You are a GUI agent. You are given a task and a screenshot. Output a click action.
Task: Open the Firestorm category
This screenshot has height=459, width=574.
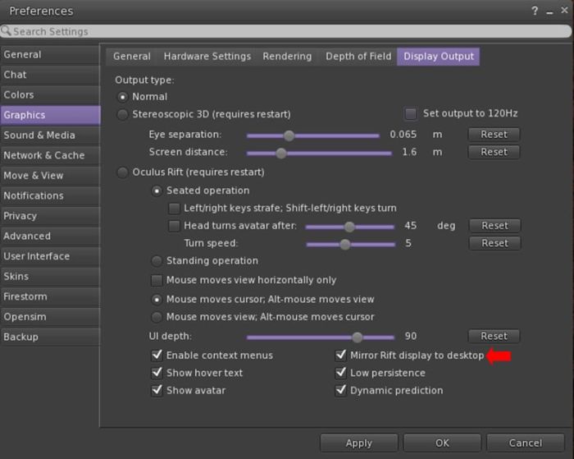tap(50, 296)
